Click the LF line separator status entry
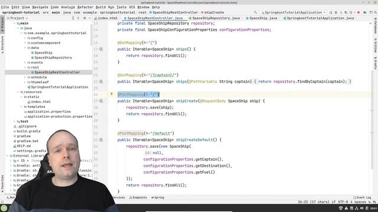 [334, 202]
